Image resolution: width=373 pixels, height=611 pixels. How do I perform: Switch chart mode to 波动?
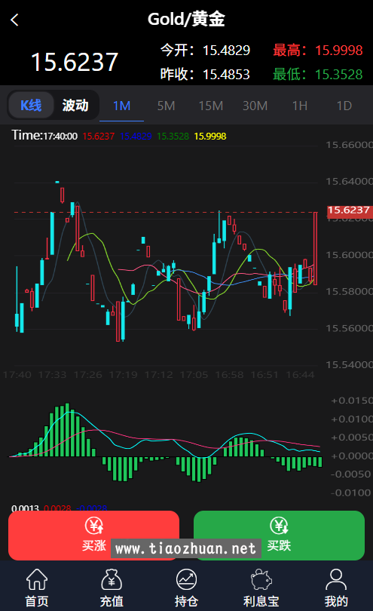tap(75, 105)
